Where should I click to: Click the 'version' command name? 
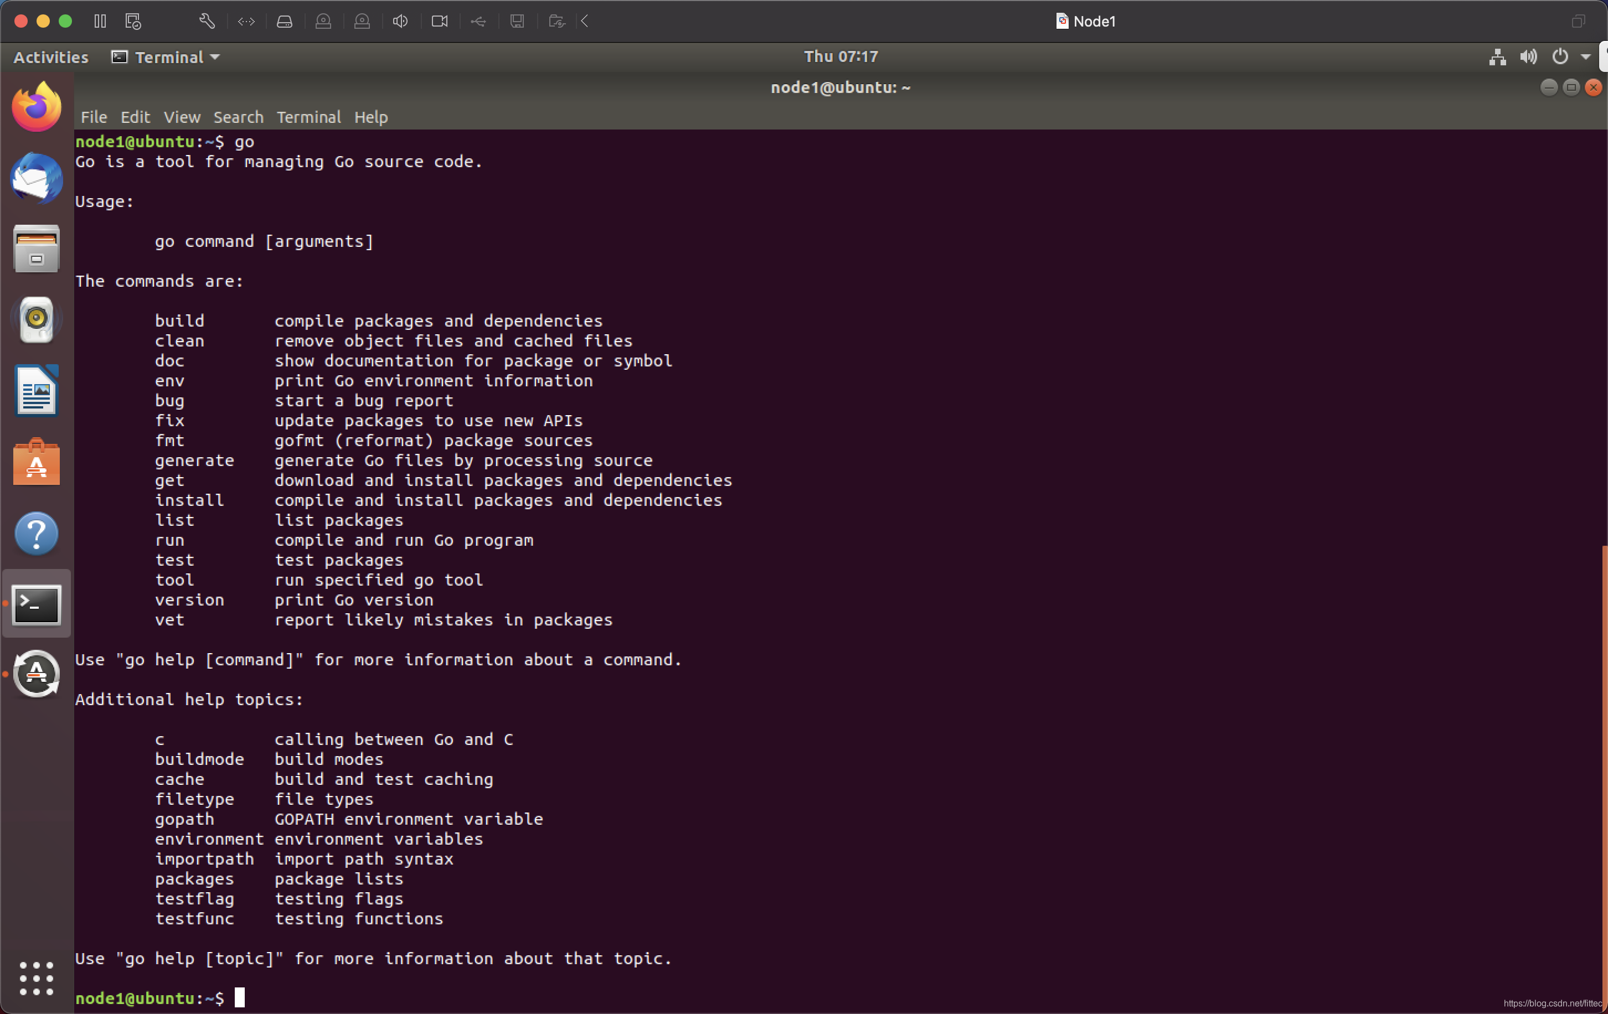pyautogui.click(x=189, y=600)
